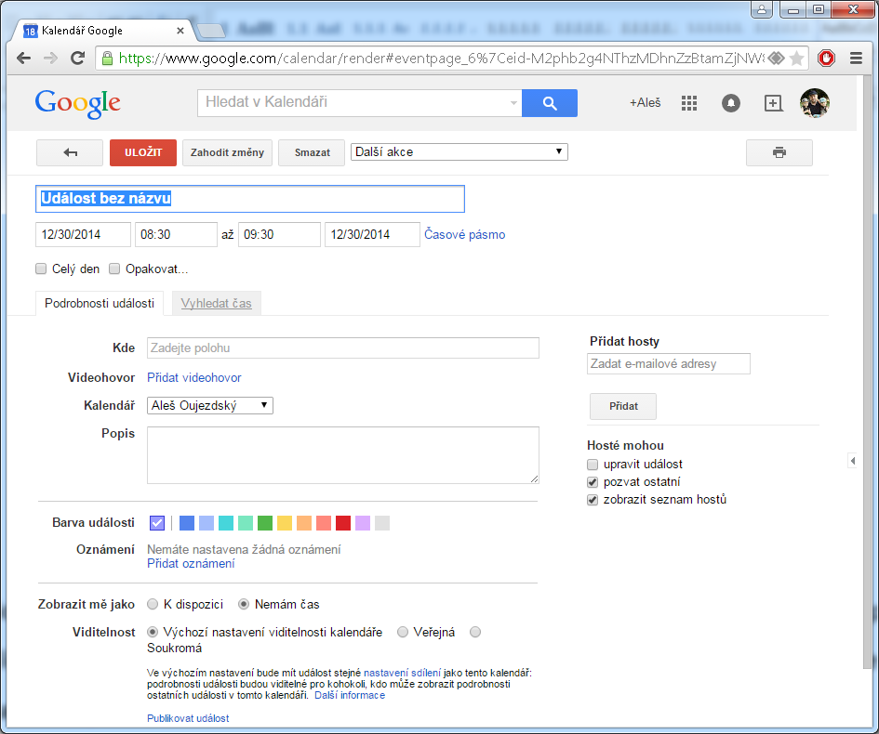Click the Google logo
The image size is (879, 734).
(77, 103)
